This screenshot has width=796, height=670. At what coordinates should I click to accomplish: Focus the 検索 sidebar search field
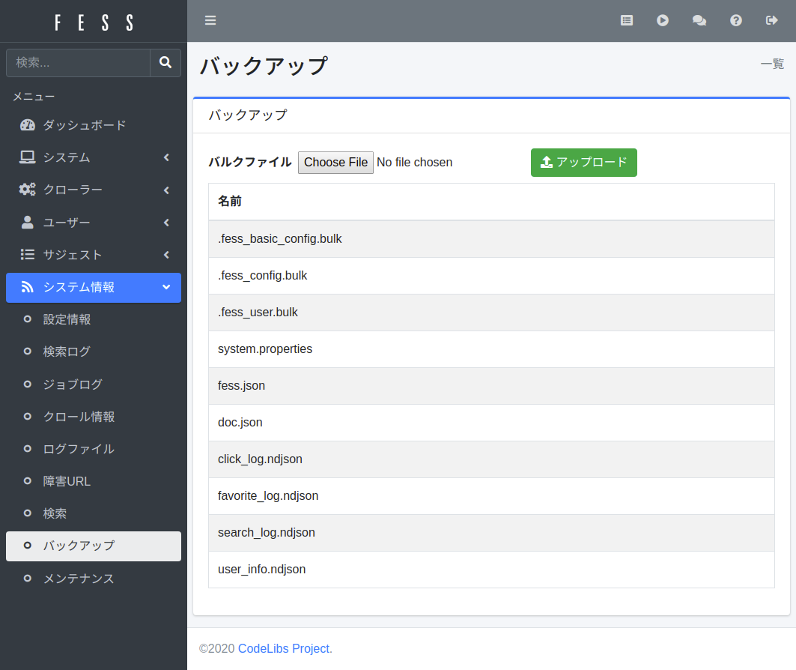pyautogui.click(x=78, y=63)
